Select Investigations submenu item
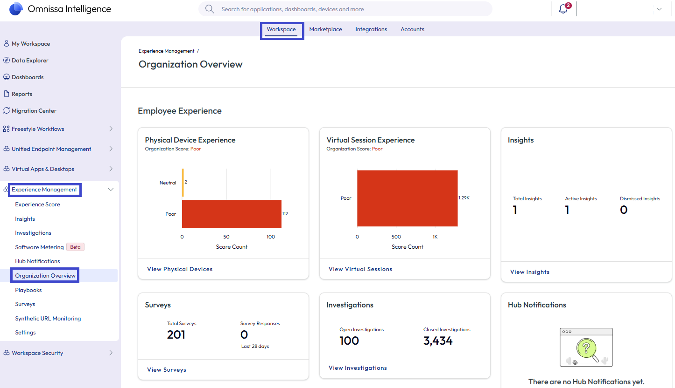Viewport: 675px width, 388px height. click(x=33, y=233)
